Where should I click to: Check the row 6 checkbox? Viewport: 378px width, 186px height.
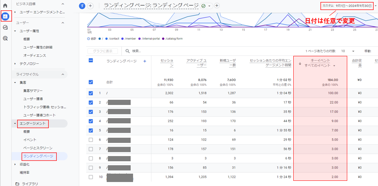pyautogui.click(x=91, y=140)
